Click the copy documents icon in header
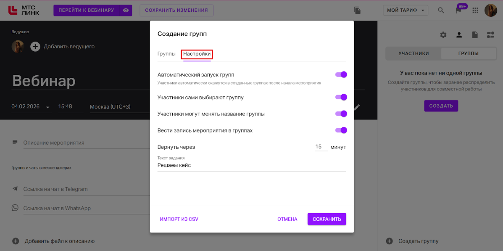The image size is (503, 251). 357,10
